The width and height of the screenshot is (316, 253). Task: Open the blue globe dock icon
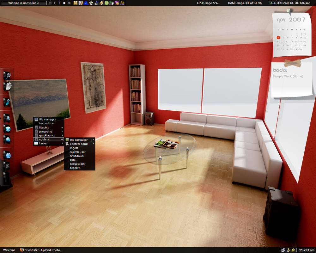(7, 156)
